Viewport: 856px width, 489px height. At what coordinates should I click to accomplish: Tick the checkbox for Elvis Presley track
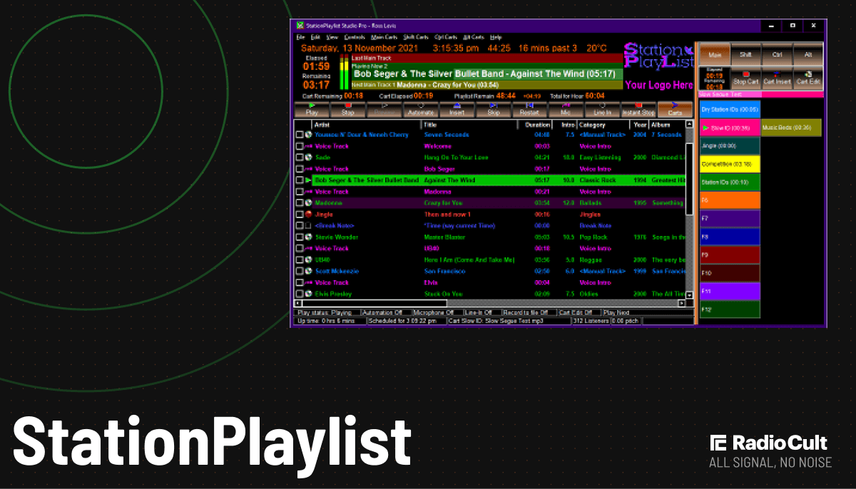(x=300, y=294)
